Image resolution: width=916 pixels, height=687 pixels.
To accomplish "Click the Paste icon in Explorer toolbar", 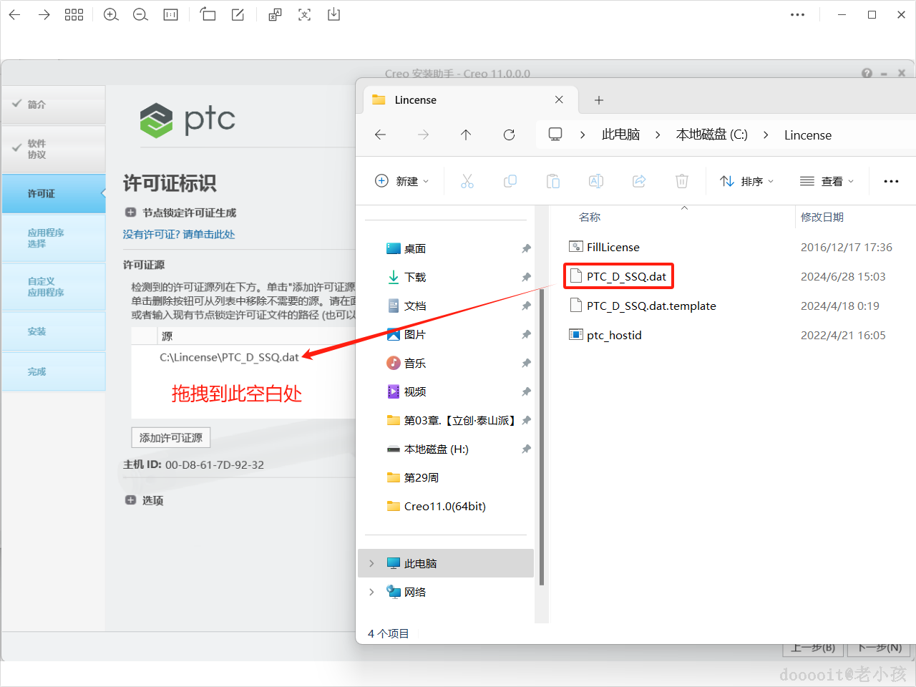I will 553,181.
